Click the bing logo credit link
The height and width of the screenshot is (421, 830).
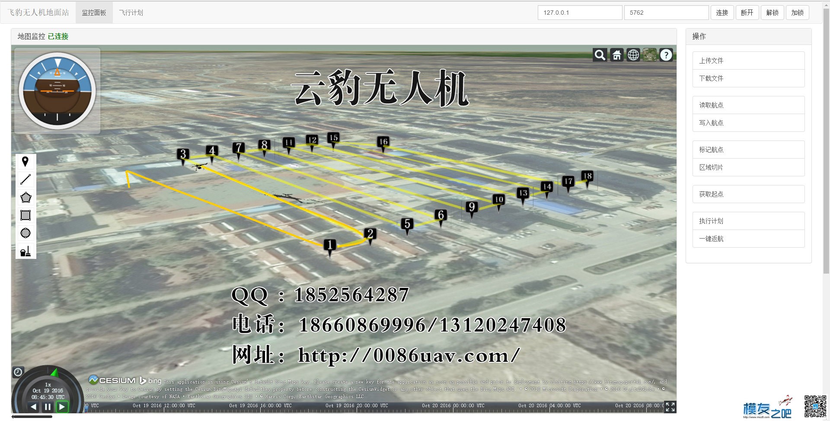click(x=150, y=380)
